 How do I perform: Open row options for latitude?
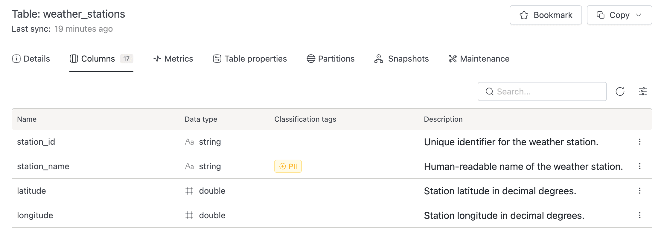point(639,191)
